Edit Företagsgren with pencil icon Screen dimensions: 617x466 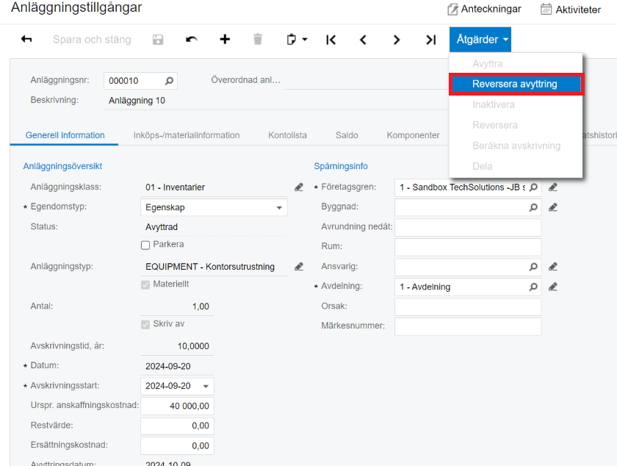click(x=553, y=187)
